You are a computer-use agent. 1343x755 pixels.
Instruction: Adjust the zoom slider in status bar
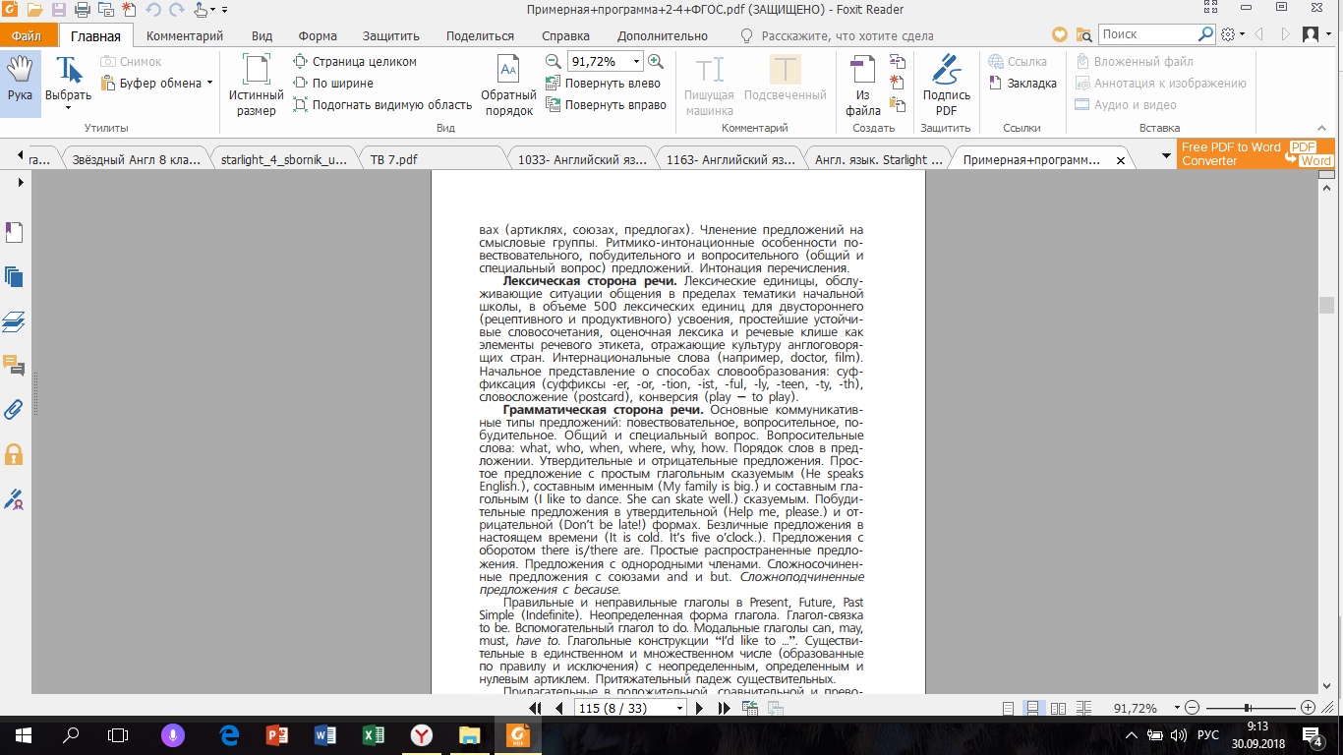click(x=1248, y=708)
